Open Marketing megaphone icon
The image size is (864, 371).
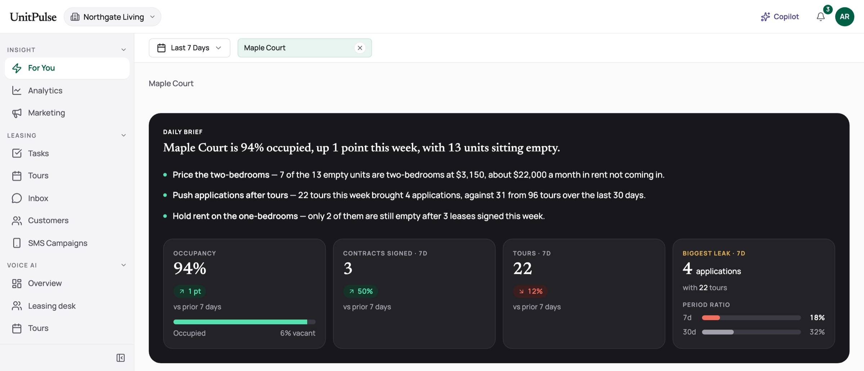tap(17, 113)
